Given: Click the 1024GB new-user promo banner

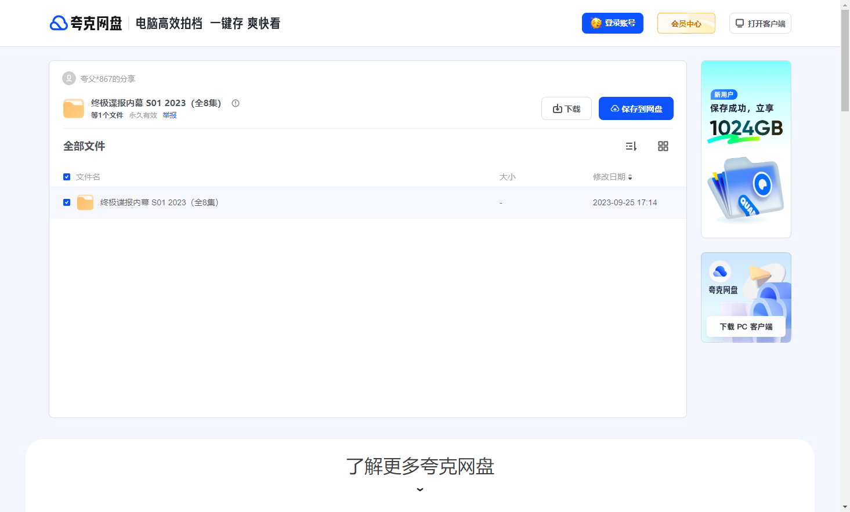Looking at the screenshot, I should (746, 149).
